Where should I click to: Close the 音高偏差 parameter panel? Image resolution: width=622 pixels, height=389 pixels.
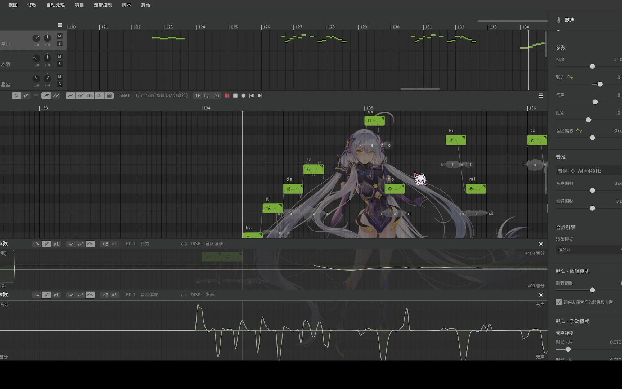click(x=541, y=295)
